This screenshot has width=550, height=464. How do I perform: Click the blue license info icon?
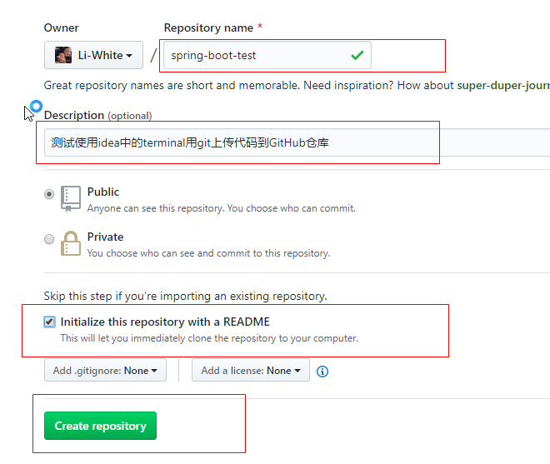[322, 372]
